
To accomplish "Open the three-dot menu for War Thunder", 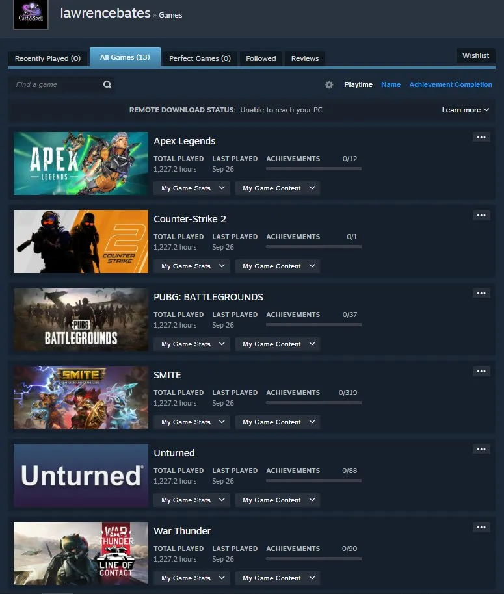I will click(x=481, y=527).
